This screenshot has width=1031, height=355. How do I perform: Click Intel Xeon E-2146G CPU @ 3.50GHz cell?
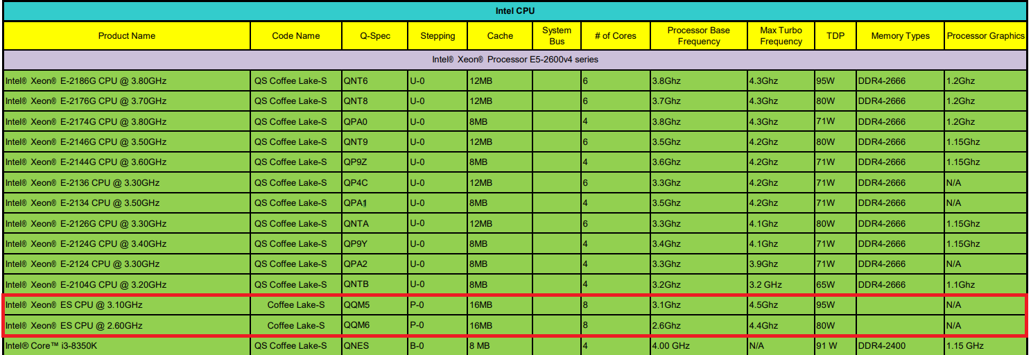(127, 141)
